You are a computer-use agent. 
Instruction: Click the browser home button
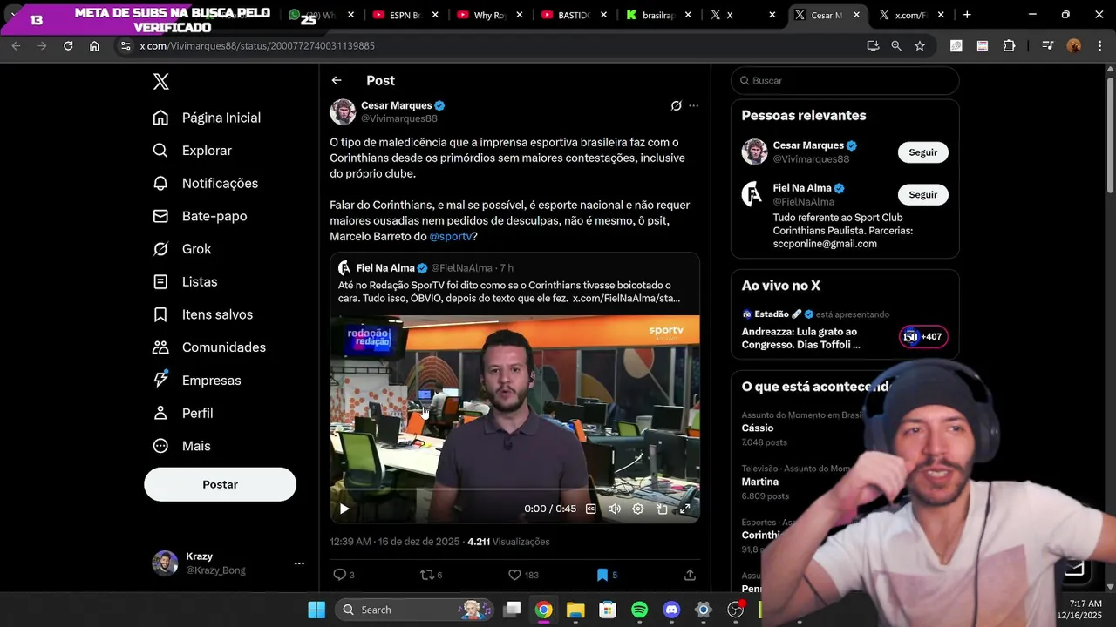click(94, 45)
